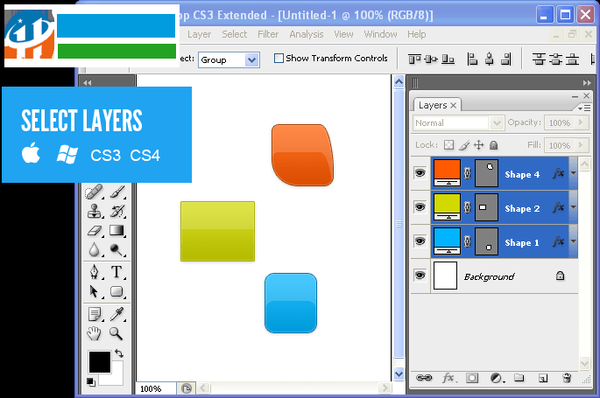The image size is (600, 398).
Task: Toggle Lock all padlock
Action: coord(494,145)
